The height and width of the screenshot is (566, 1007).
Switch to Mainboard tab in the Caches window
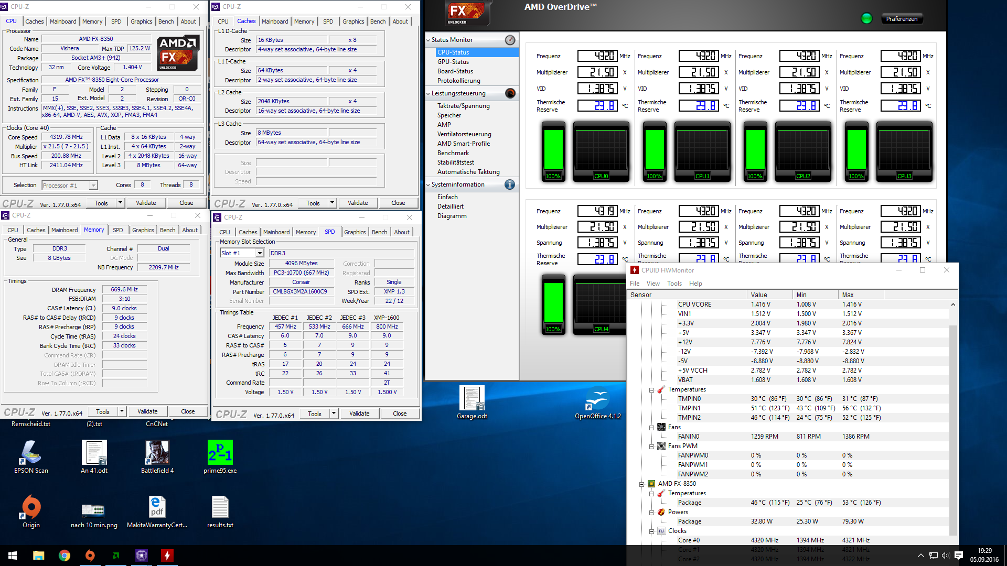pos(275,21)
